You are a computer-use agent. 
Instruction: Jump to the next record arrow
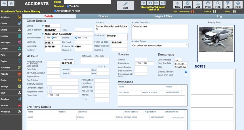click(x=156, y=3)
